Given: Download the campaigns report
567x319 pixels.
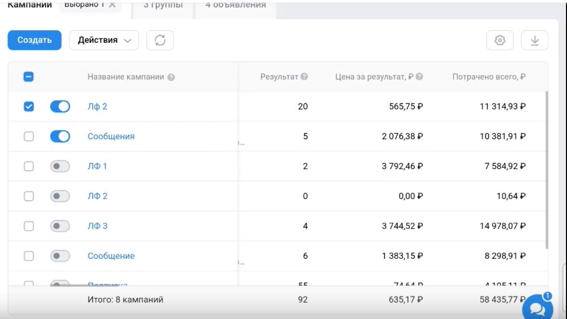Looking at the screenshot, I should pos(534,40).
